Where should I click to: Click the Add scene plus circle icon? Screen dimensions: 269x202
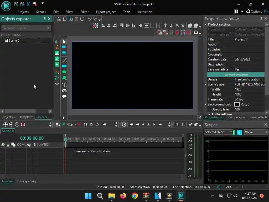[x=6, y=124]
